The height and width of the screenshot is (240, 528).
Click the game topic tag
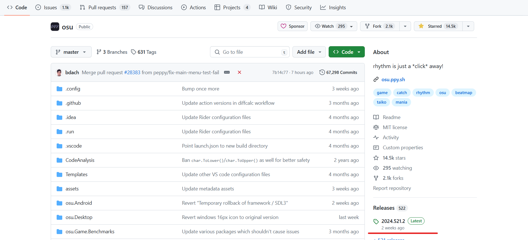point(382,93)
